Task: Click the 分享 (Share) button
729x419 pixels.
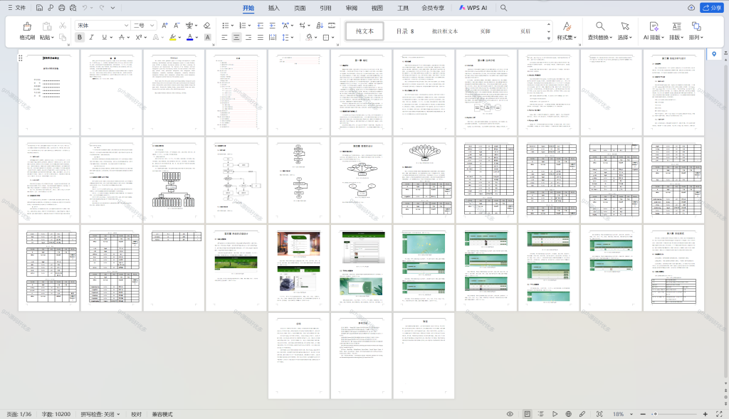Action: [712, 8]
